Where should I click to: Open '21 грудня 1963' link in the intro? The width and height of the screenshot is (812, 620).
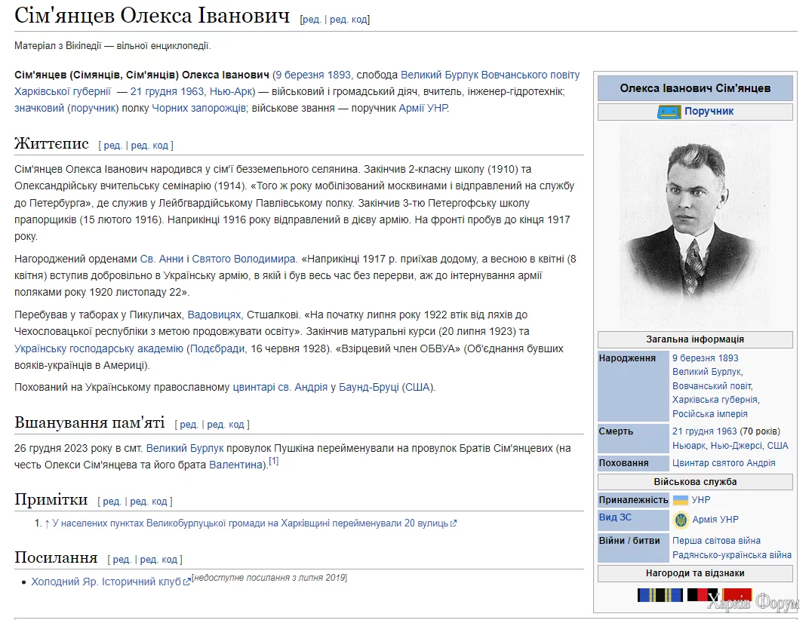[167, 91]
